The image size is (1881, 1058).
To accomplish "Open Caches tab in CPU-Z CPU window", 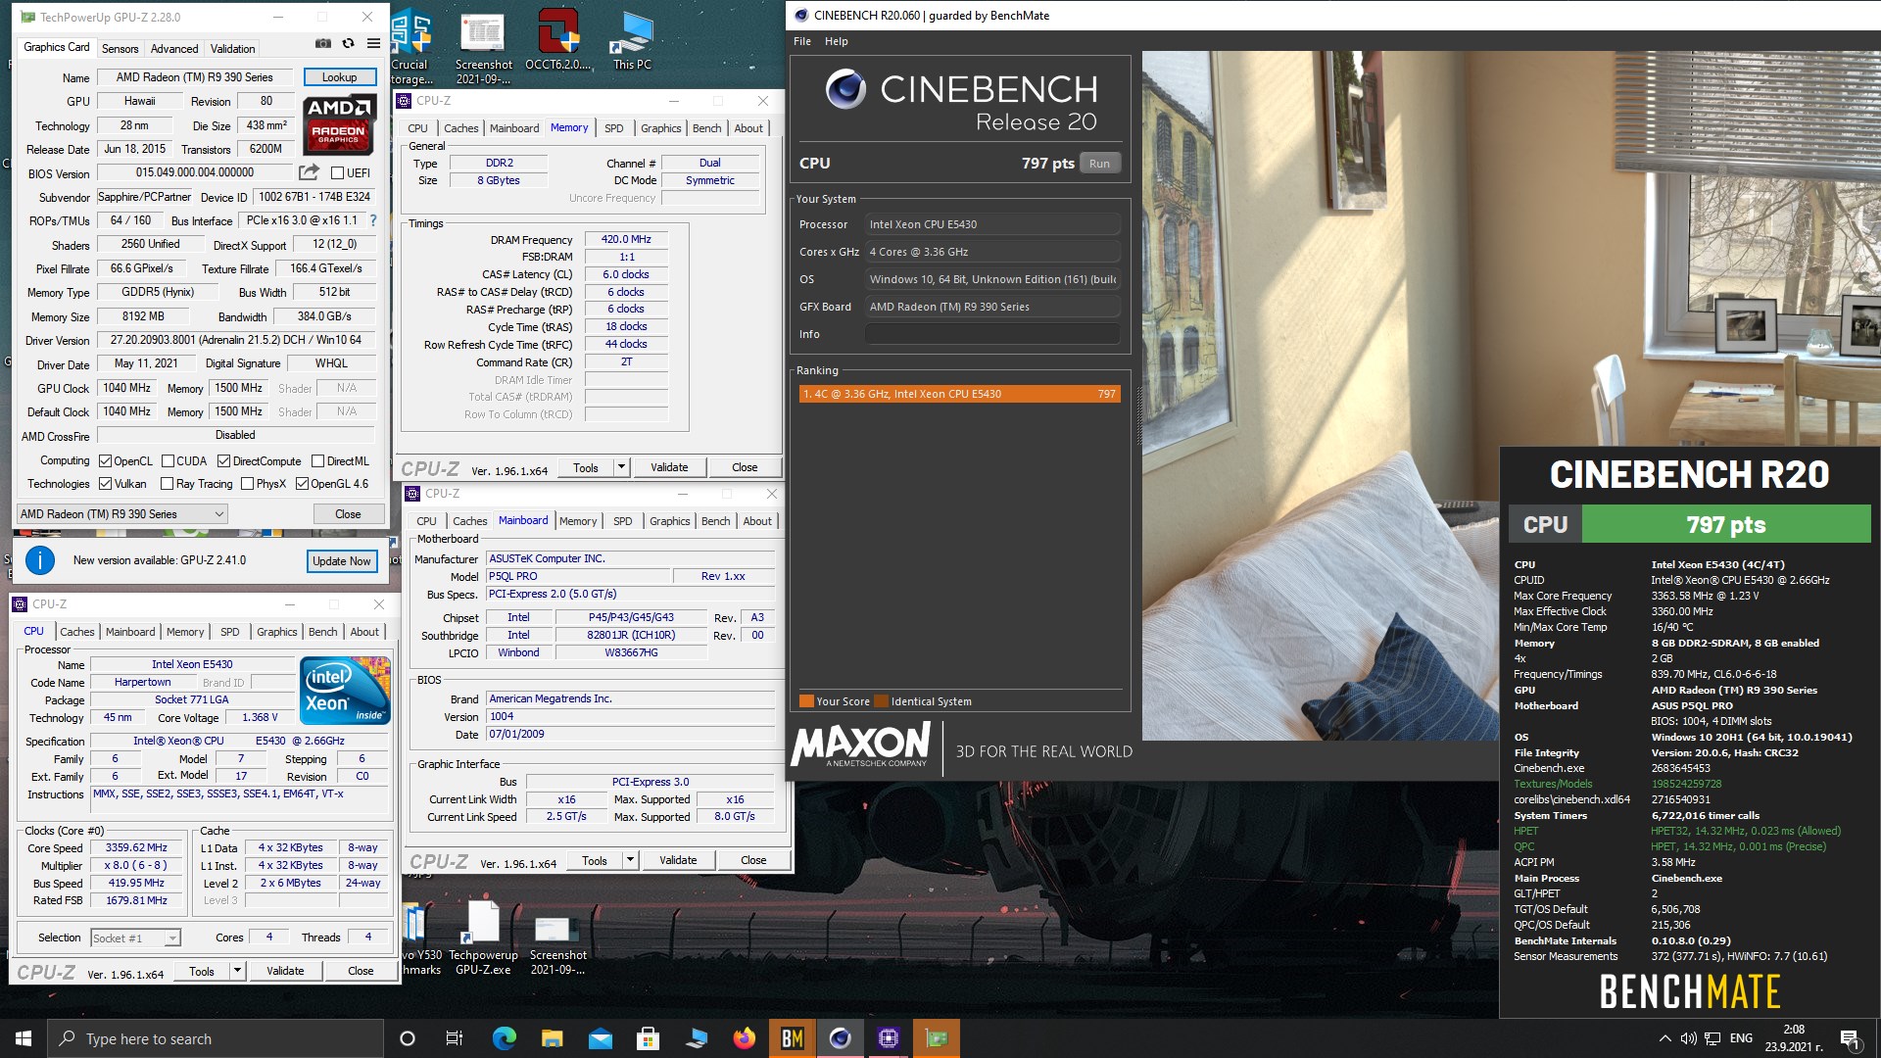I will [76, 632].
